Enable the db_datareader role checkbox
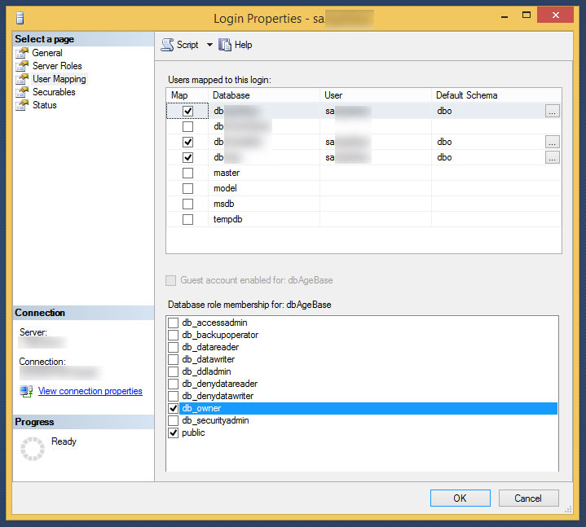The image size is (586, 527). point(173,347)
